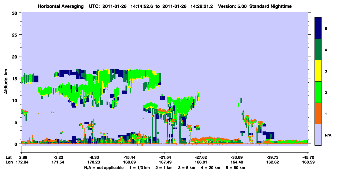Click the bright green color bar segment labeled 2
Viewport: 342px width, 175px height.
tap(318, 92)
